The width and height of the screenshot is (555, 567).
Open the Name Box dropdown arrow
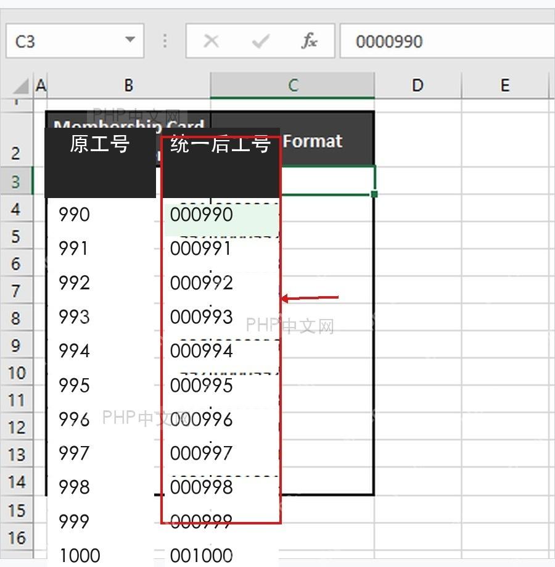130,39
